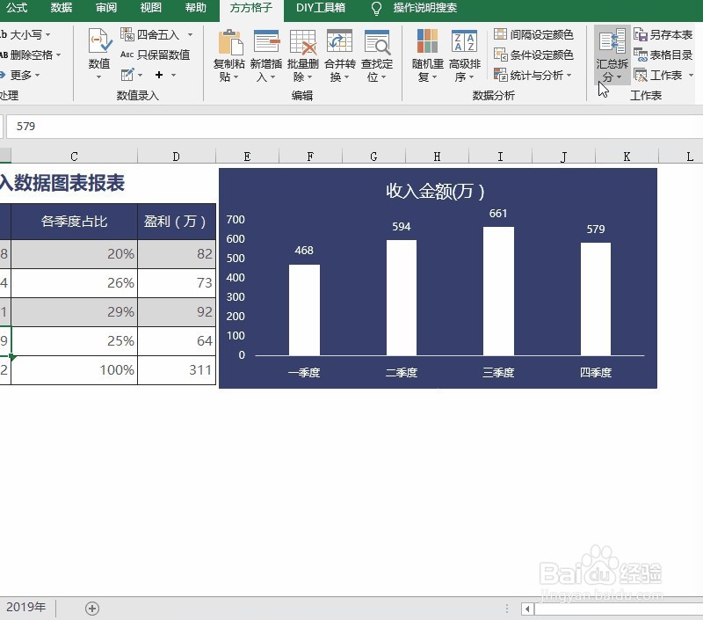Open the 汇总拆分 summarize split icon
Image resolution: width=703 pixels, height=620 pixels.
[612, 41]
